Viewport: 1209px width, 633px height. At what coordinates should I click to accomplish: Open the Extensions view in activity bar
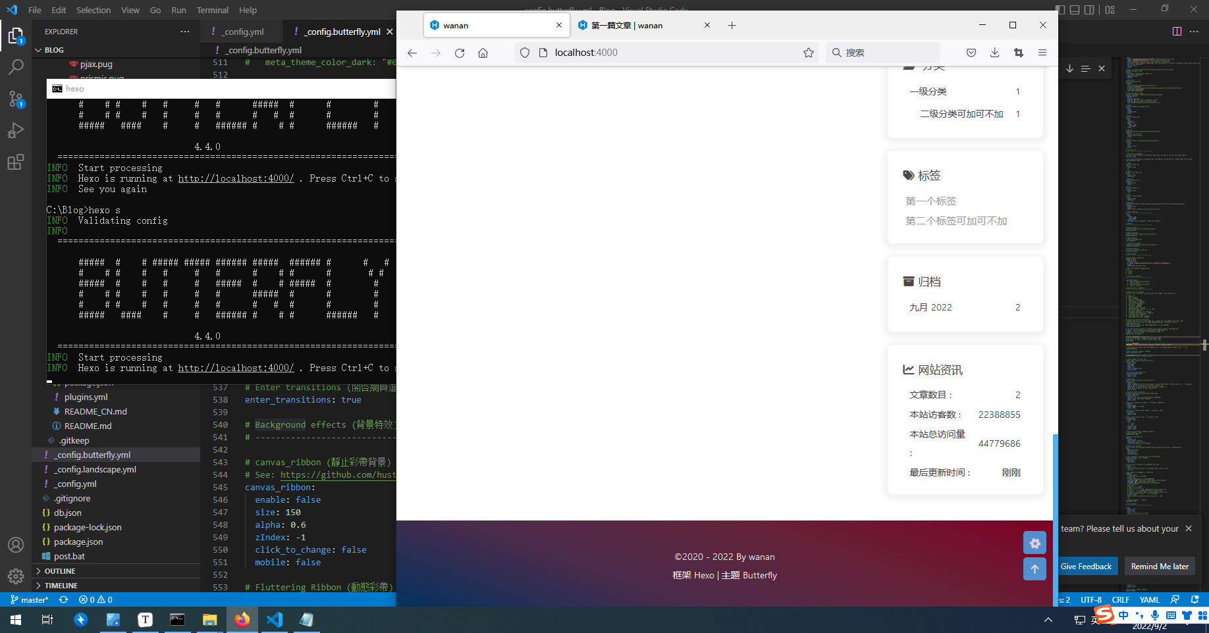click(16, 162)
